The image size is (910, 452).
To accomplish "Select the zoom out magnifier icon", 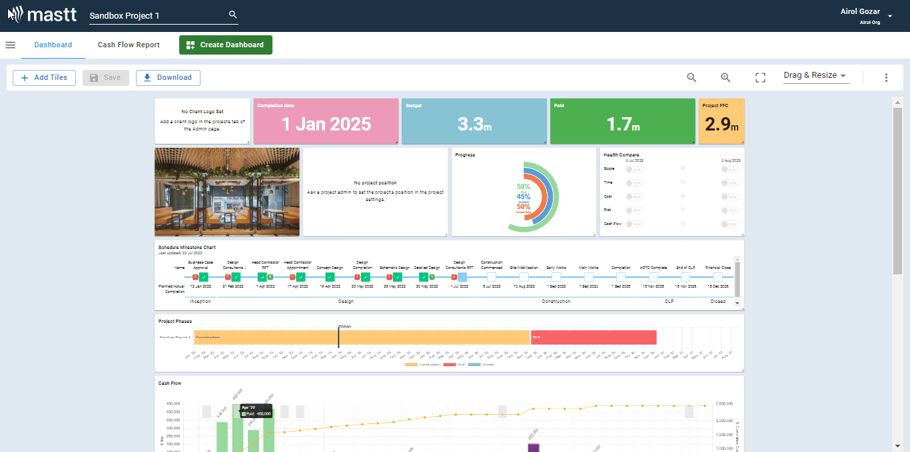I will coord(691,77).
